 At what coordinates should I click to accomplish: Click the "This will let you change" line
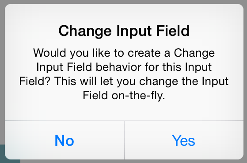(124, 81)
